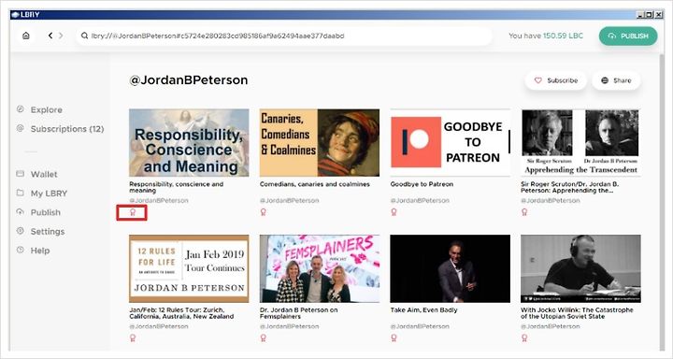Open Femsplainers podcast thumbnail
Image resolution: width=673 pixels, height=359 pixels.
(320, 269)
